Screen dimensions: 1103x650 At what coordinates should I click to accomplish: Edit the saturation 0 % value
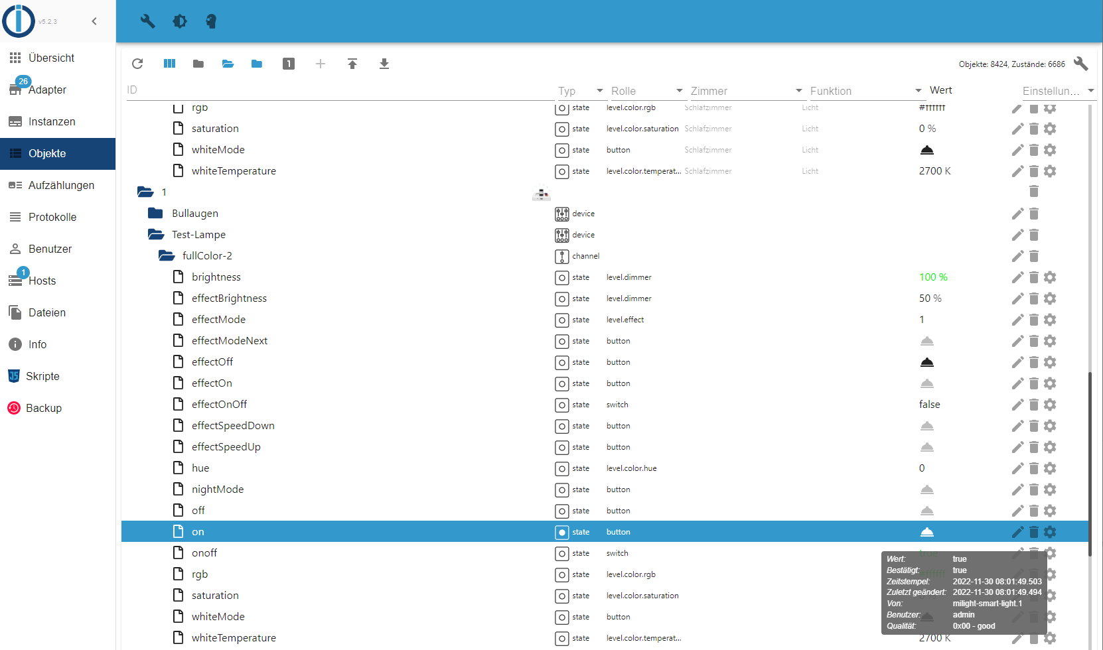(x=927, y=129)
